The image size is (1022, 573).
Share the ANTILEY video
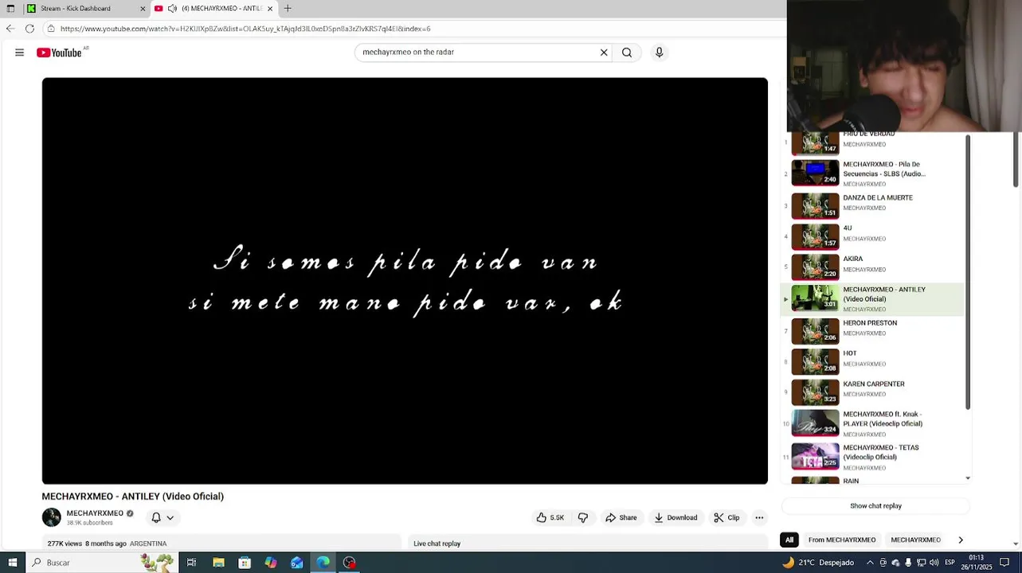pos(621,517)
